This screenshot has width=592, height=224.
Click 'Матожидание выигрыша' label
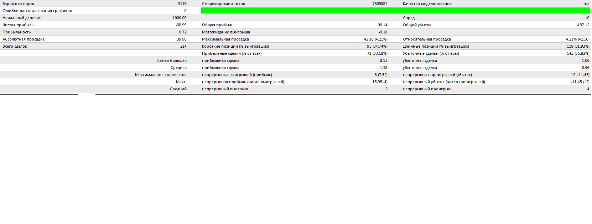[226, 32]
